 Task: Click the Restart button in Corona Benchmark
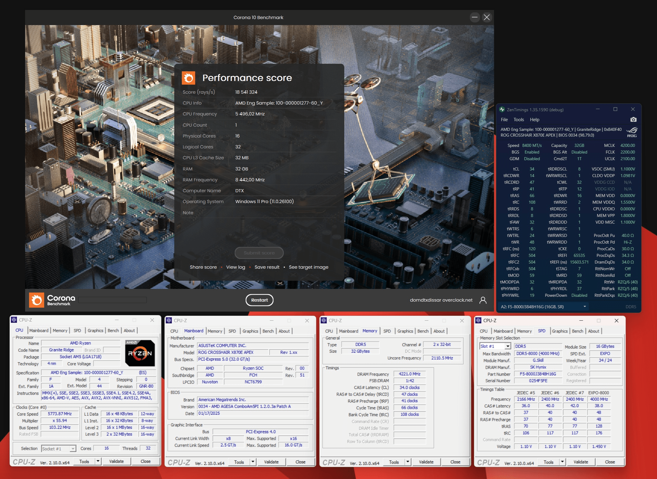[x=259, y=300]
